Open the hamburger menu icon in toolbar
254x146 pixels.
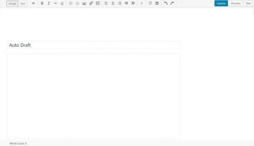[34, 3]
